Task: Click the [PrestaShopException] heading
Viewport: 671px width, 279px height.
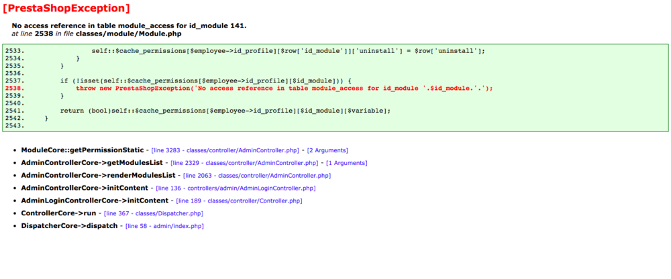Action: pyautogui.click(x=66, y=8)
